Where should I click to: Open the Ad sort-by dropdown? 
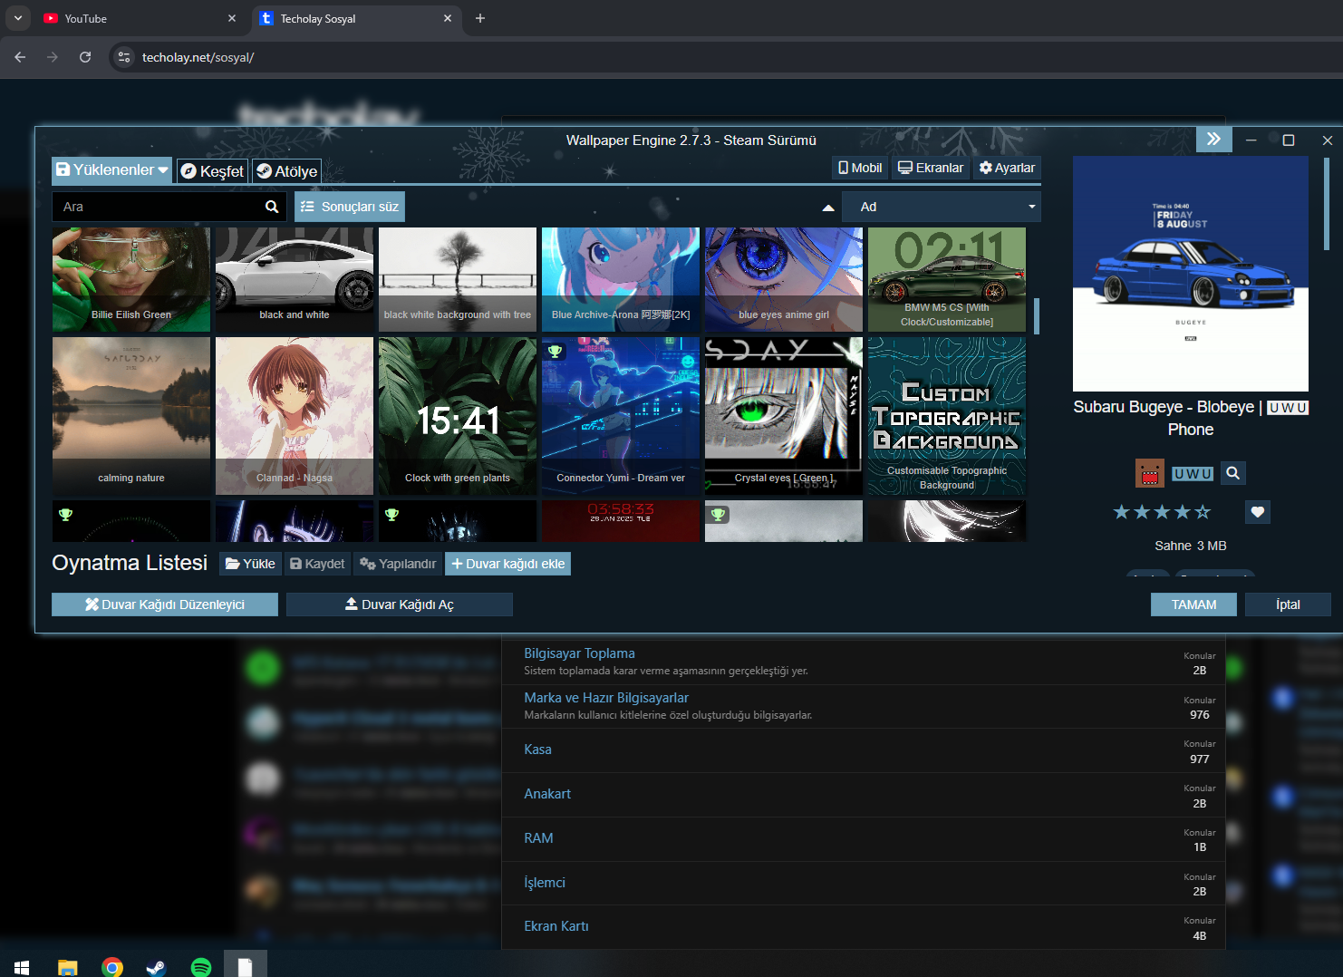tap(942, 208)
